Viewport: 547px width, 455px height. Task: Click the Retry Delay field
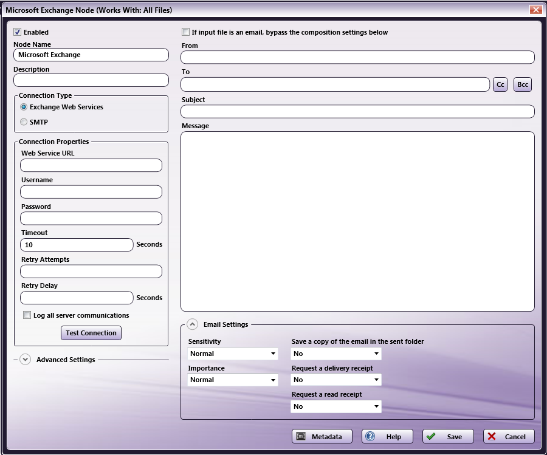pos(77,298)
